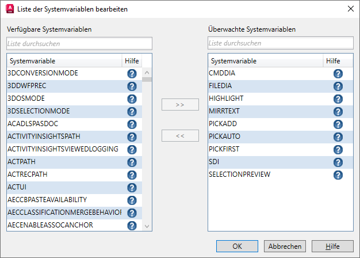Confirm with the OK button

point(237,246)
